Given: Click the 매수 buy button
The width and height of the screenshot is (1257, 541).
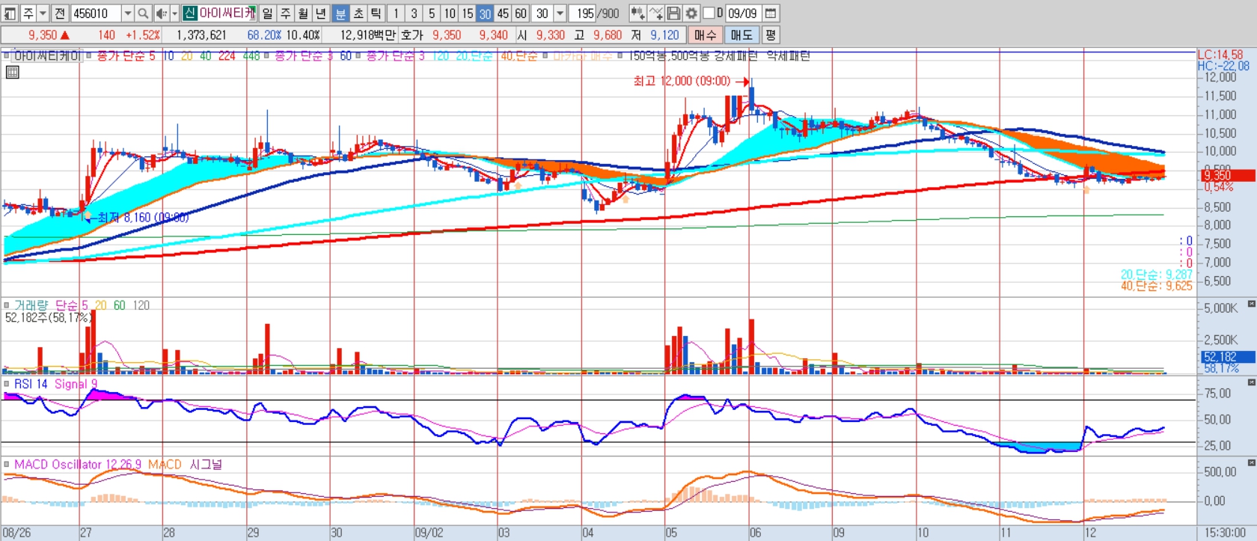Looking at the screenshot, I should [705, 35].
